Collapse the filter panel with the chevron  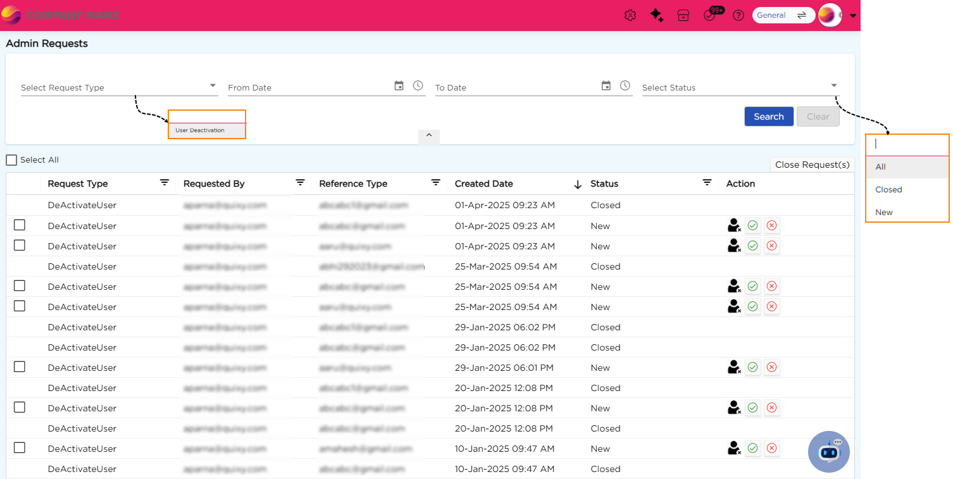429,135
